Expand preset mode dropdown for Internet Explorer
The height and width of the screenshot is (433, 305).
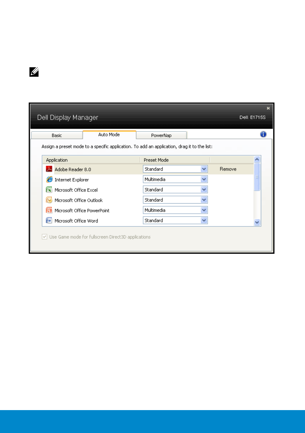(x=204, y=179)
